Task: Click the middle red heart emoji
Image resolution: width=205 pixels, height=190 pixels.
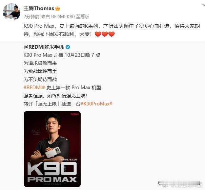Action: tap(105, 34)
